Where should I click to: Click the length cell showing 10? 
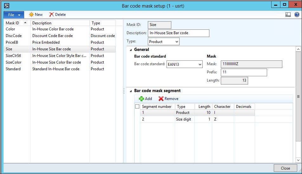(x=203, y=113)
